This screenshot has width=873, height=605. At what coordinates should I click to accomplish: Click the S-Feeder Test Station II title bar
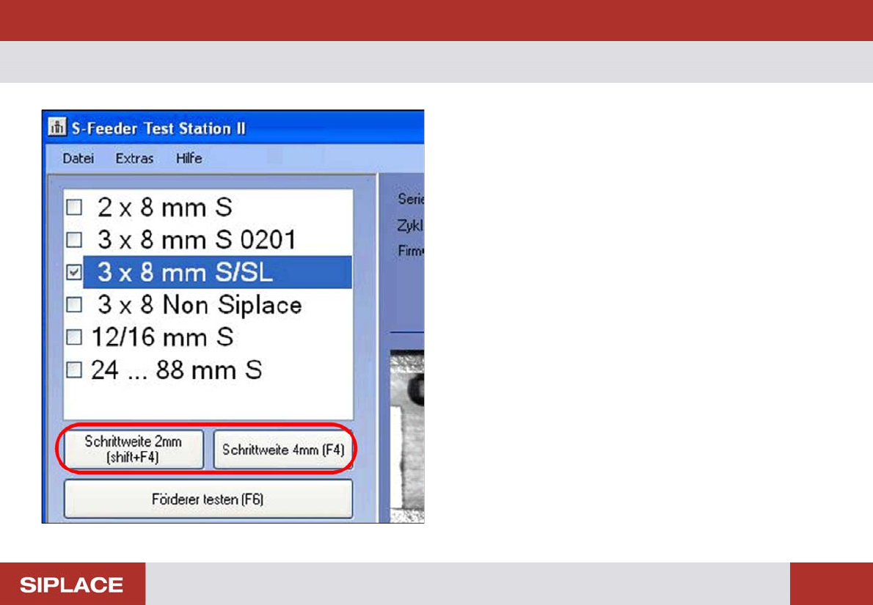pos(233,128)
